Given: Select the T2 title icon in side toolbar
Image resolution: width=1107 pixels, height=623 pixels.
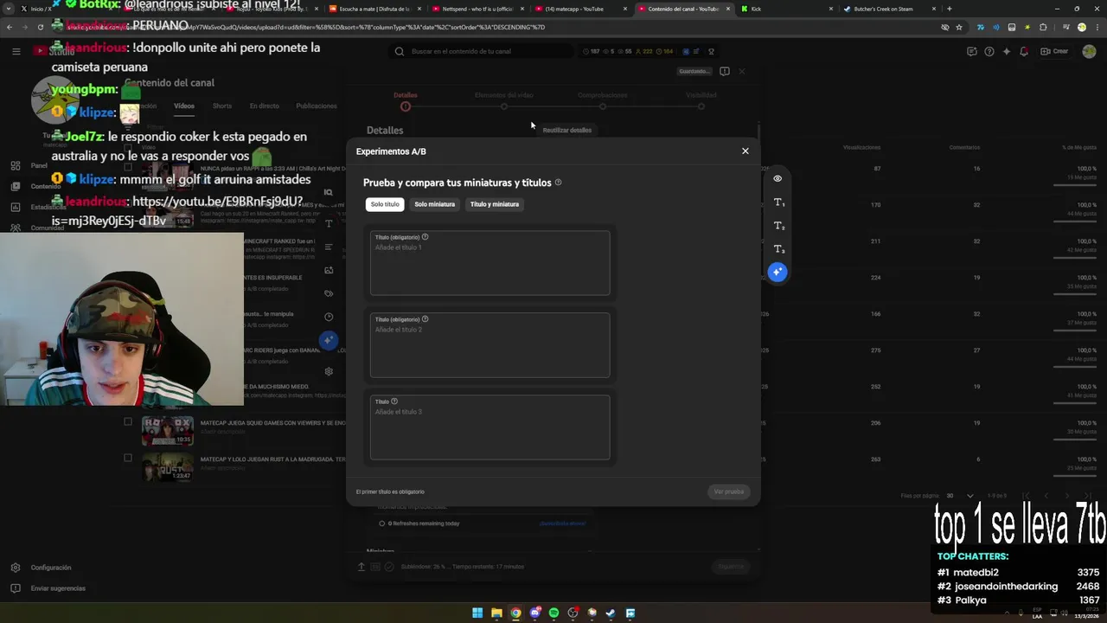Looking at the screenshot, I should [778, 225].
